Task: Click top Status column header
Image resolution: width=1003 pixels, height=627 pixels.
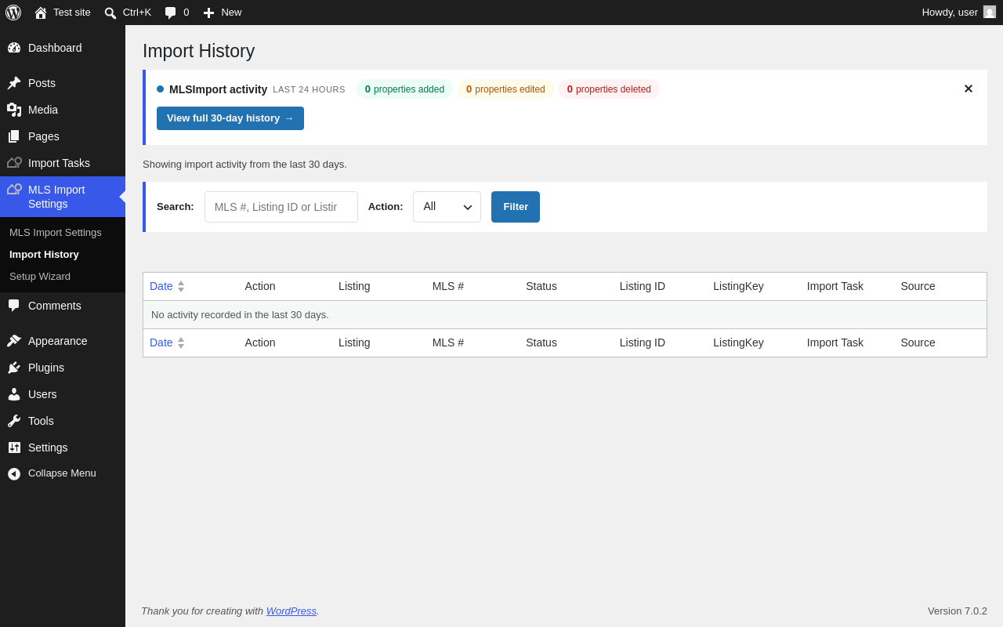Action: (541, 286)
